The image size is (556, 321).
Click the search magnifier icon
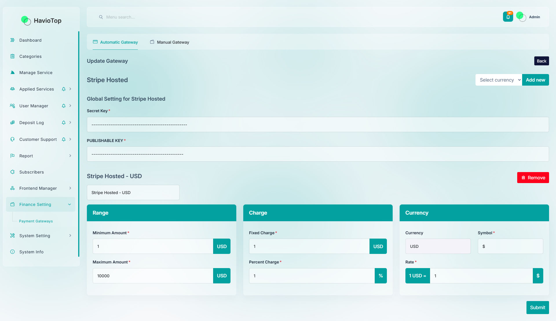(x=101, y=17)
